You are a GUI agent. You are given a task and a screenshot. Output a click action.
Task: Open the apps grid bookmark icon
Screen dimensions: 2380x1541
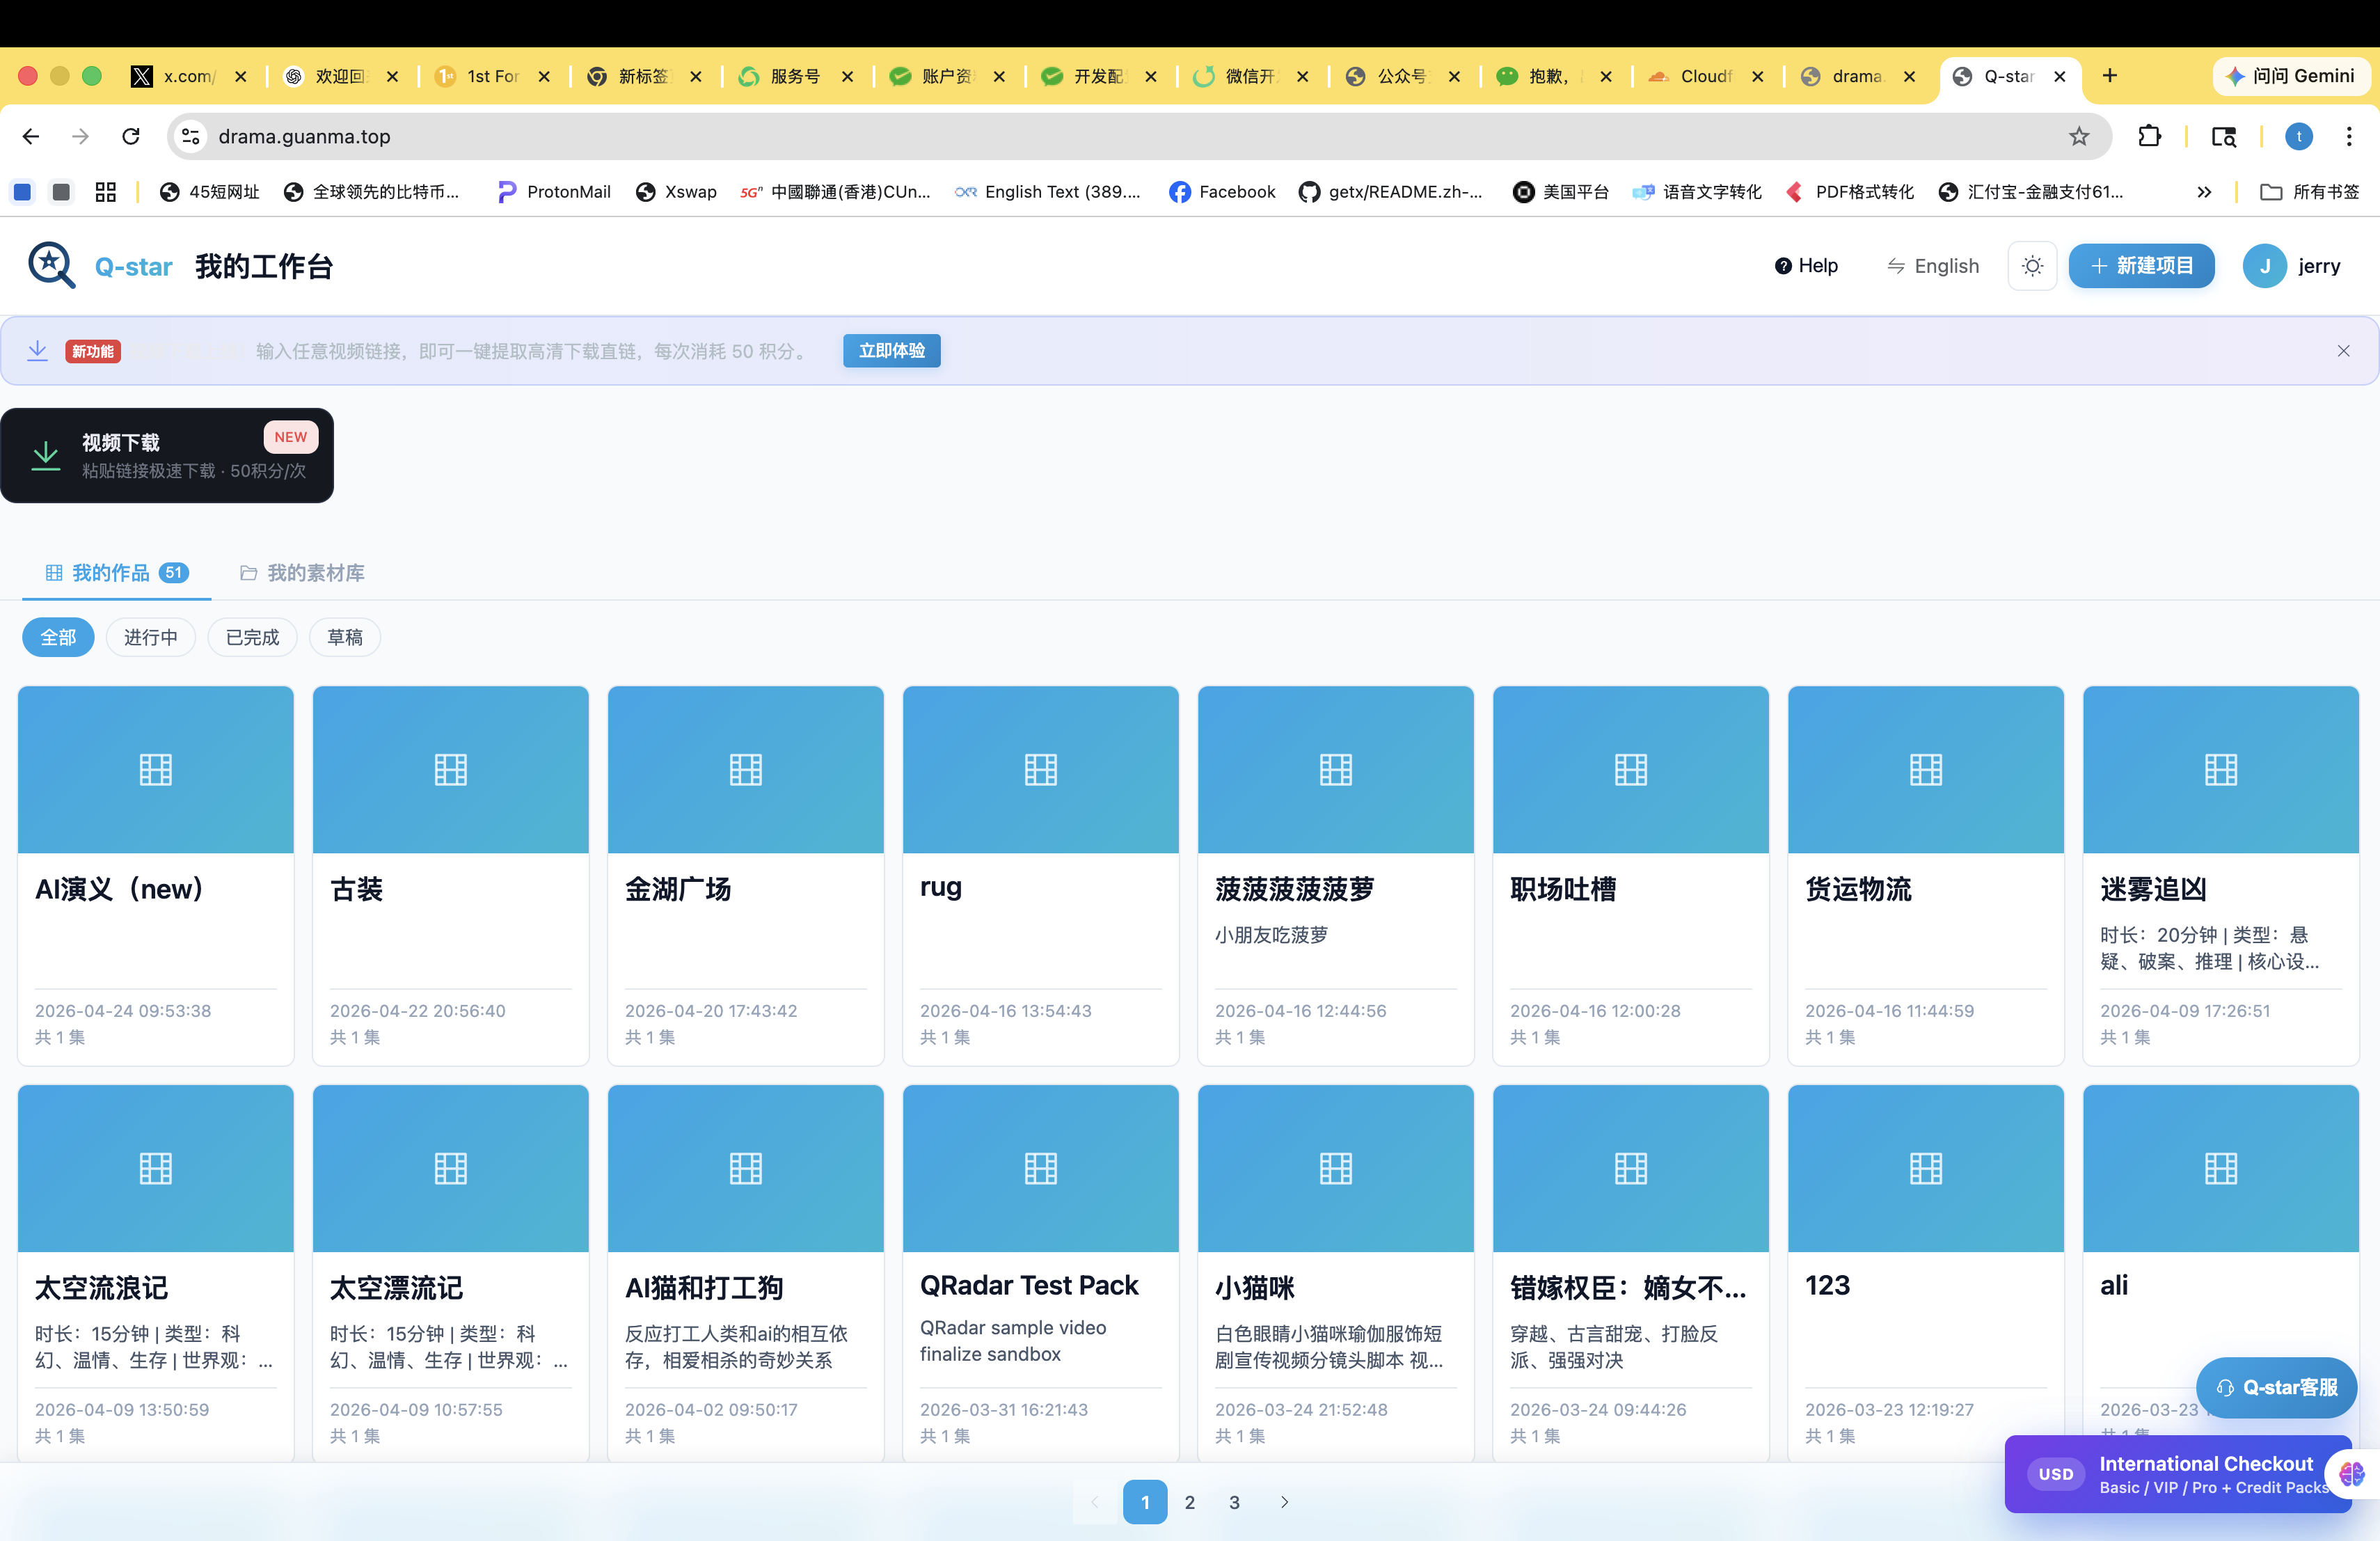[x=105, y=192]
